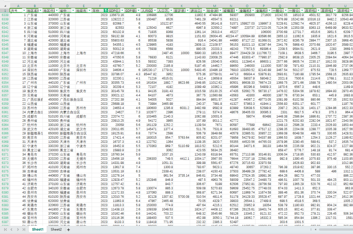Go to the next sheet arrow
The image size is (353, 234).
18,229
